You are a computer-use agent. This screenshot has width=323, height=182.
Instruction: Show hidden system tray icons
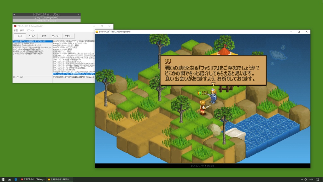click(302, 179)
